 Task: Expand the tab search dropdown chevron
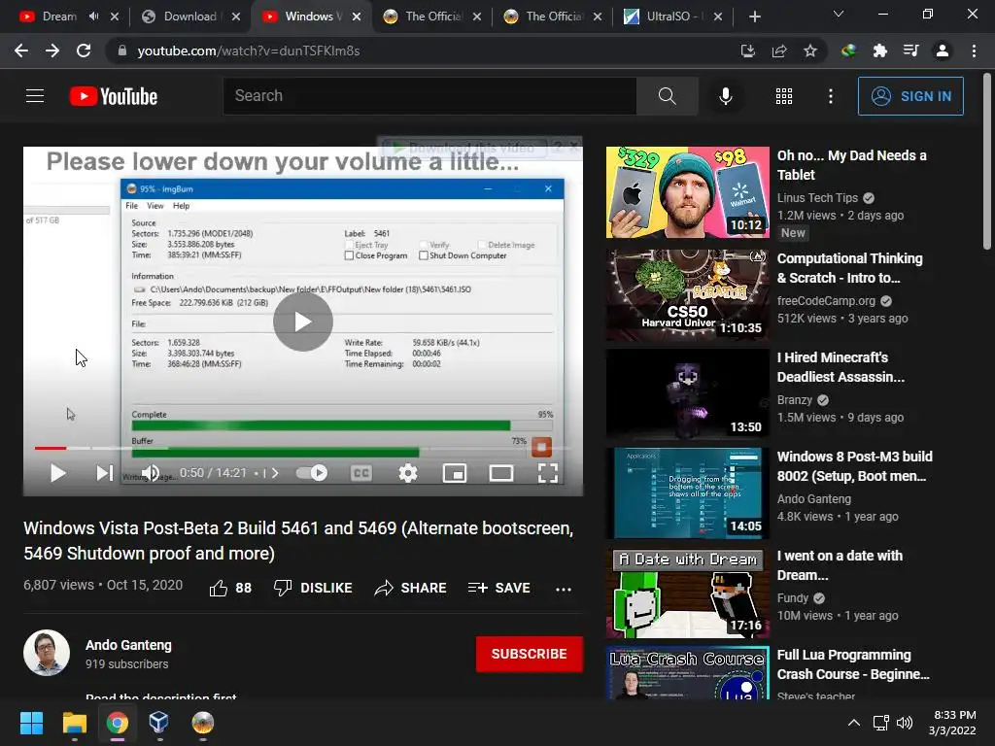point(839,14)
